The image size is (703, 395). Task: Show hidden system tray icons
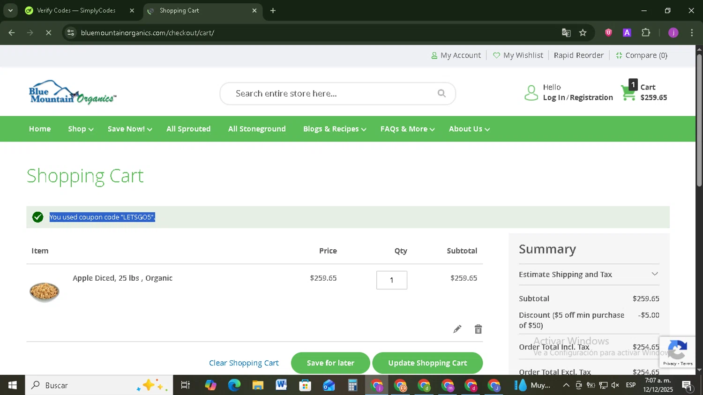[566, 385]
